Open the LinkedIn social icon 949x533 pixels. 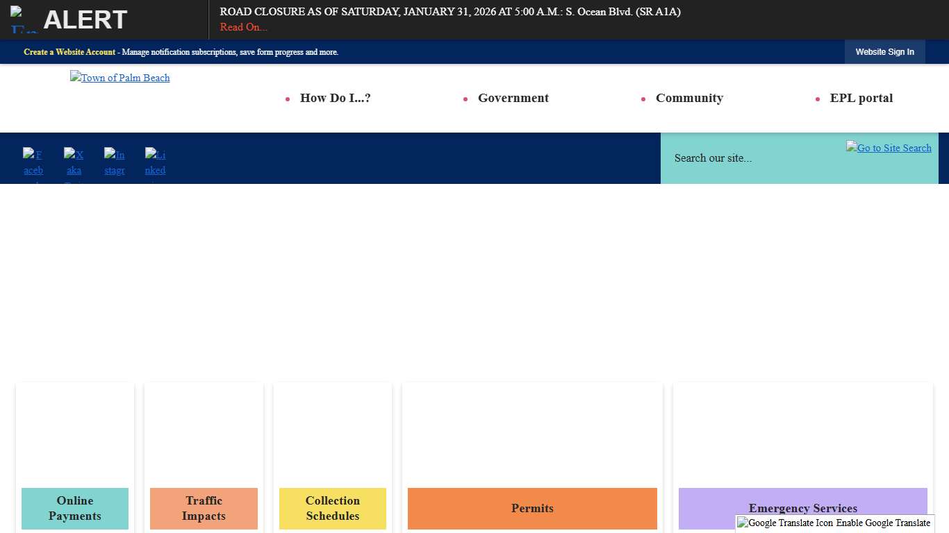click(156, 163)
